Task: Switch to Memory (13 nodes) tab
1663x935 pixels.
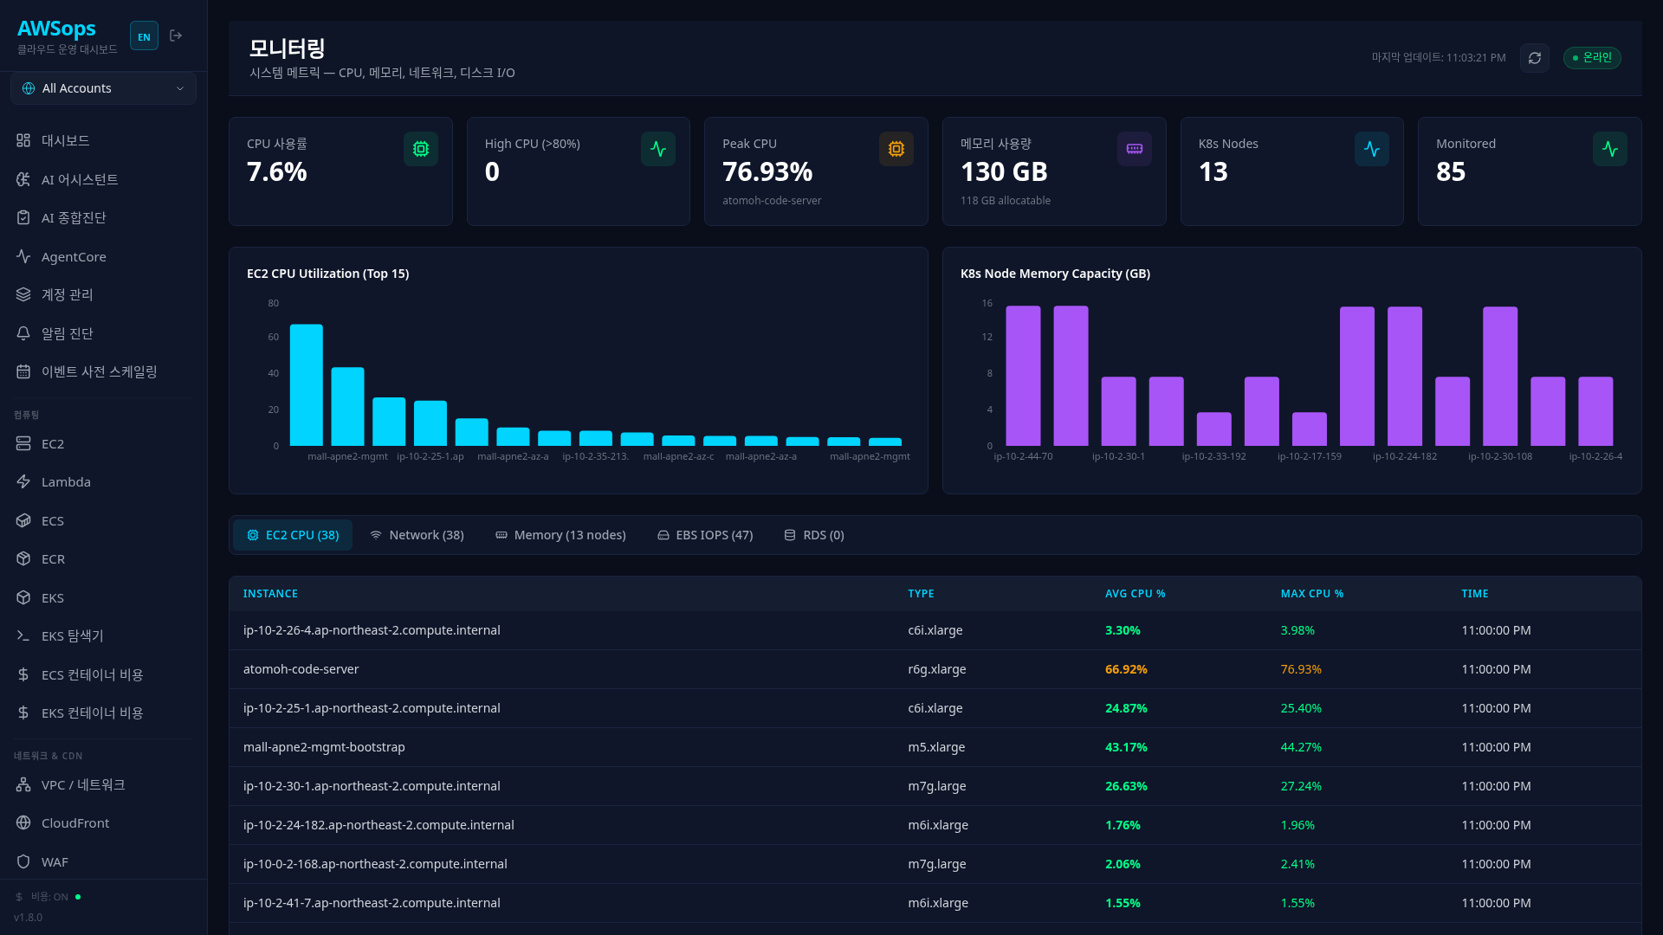Action: coord(560,535)
